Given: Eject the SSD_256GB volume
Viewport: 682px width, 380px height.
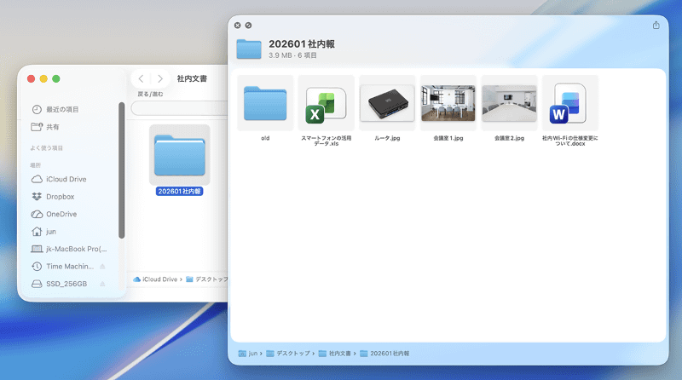Looking at the screenshot, I should click(x=102, y=284).
